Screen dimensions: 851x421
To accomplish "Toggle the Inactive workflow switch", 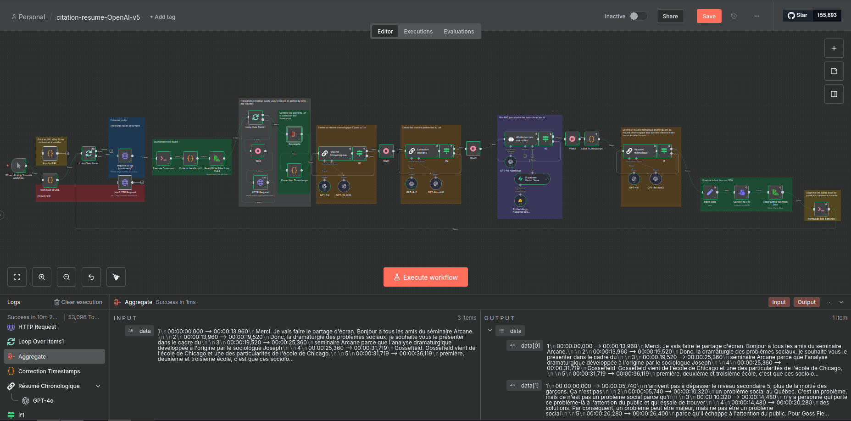I will 638,17.
